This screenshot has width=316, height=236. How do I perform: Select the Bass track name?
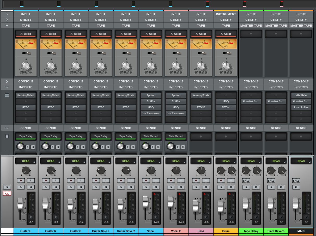coord(201,231)
